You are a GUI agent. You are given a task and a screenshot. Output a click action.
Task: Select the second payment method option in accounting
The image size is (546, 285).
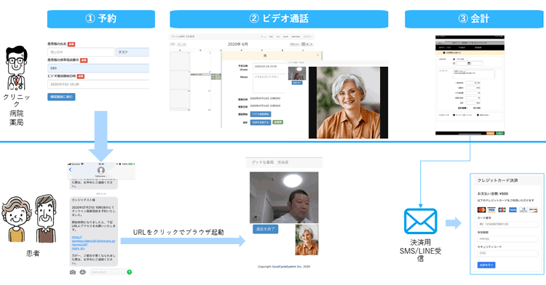click(478, 115)
